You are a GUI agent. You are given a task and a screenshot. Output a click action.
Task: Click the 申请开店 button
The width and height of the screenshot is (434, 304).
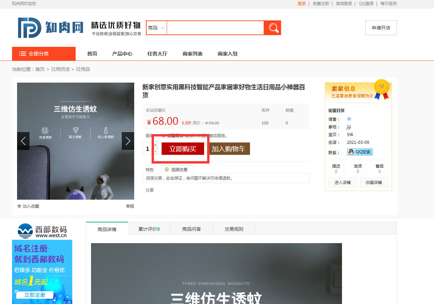(x=381, y=28)
